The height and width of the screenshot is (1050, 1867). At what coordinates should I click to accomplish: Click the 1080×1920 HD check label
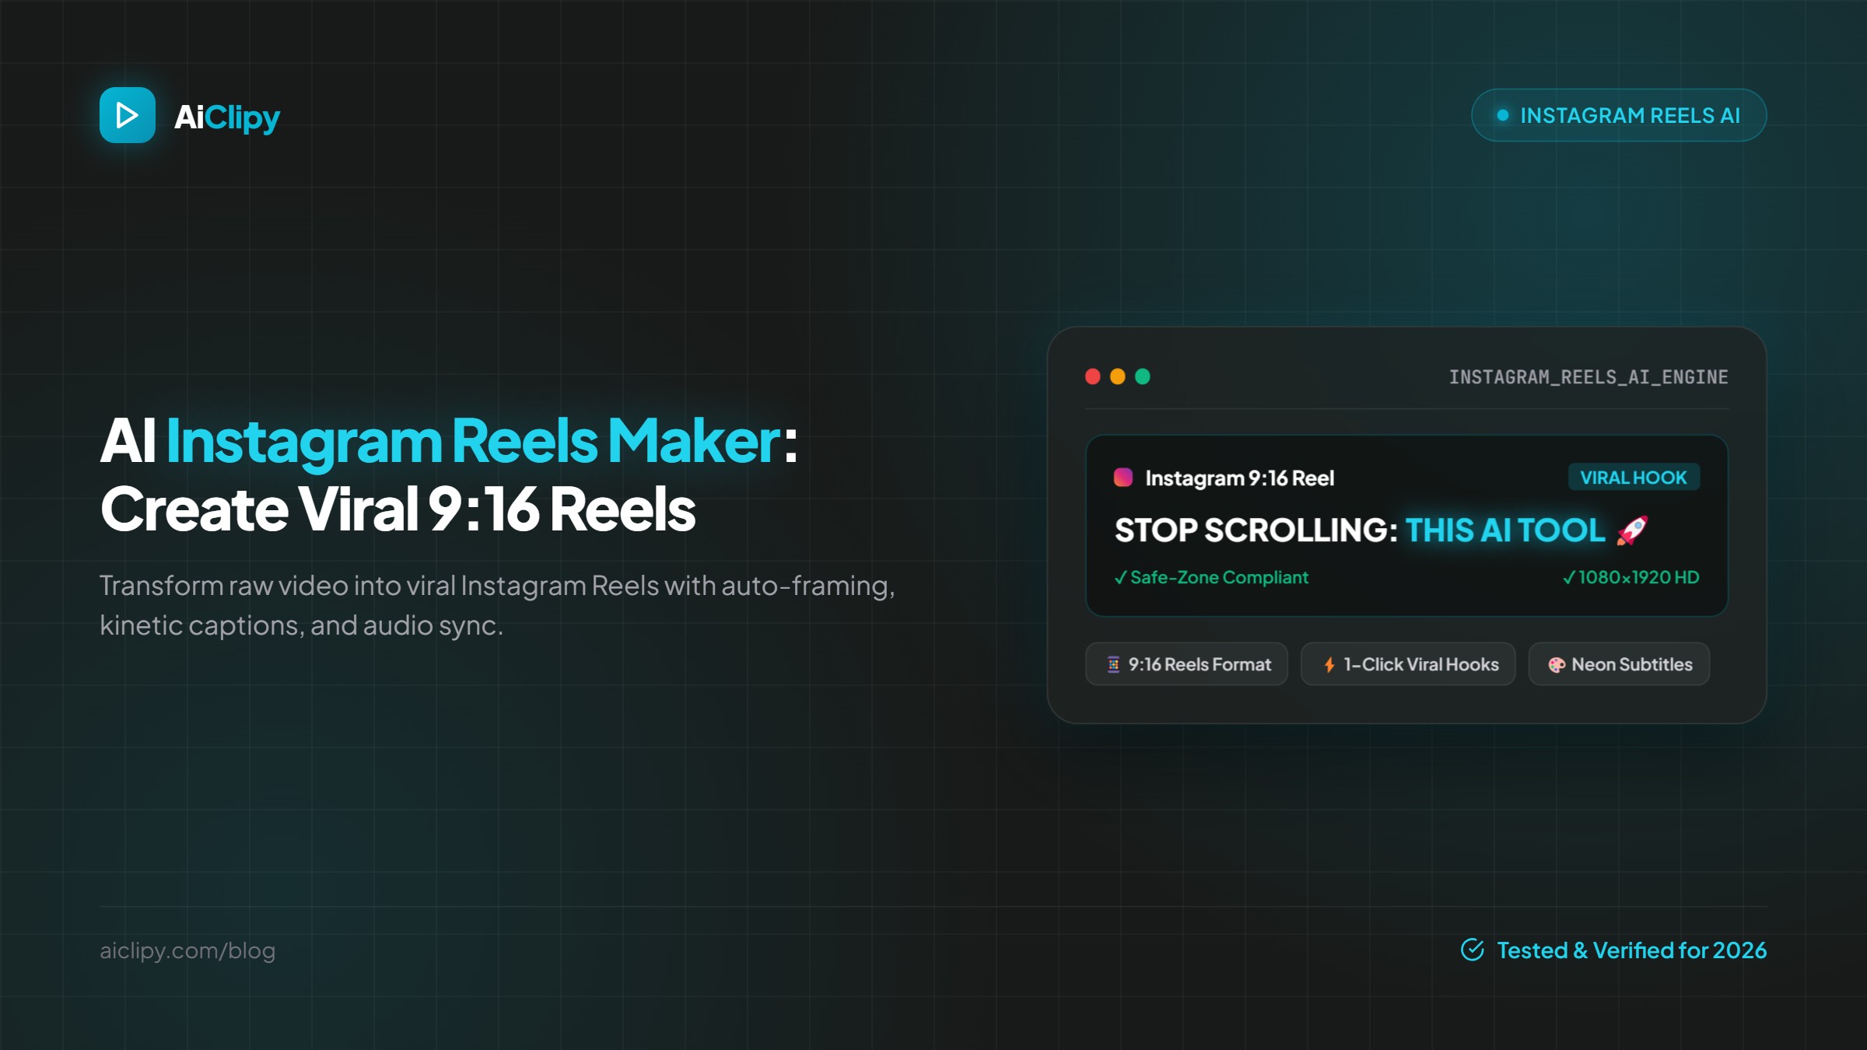point(1631,577)
